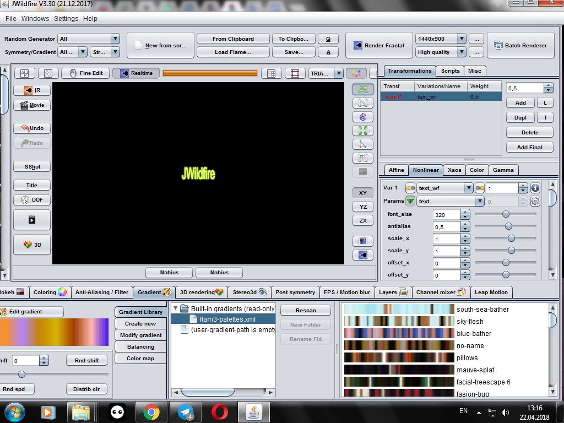Switch to the Xaos tab
Screen dimensions: 564x423
(454, 170)
